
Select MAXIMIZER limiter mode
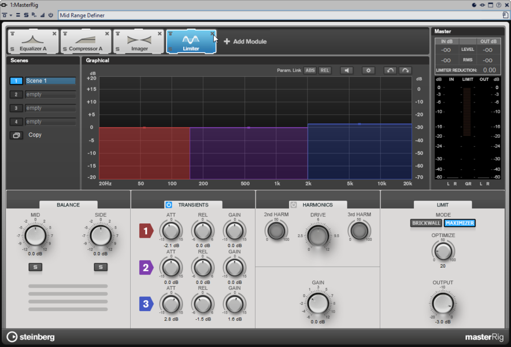[x=460, y=223]
